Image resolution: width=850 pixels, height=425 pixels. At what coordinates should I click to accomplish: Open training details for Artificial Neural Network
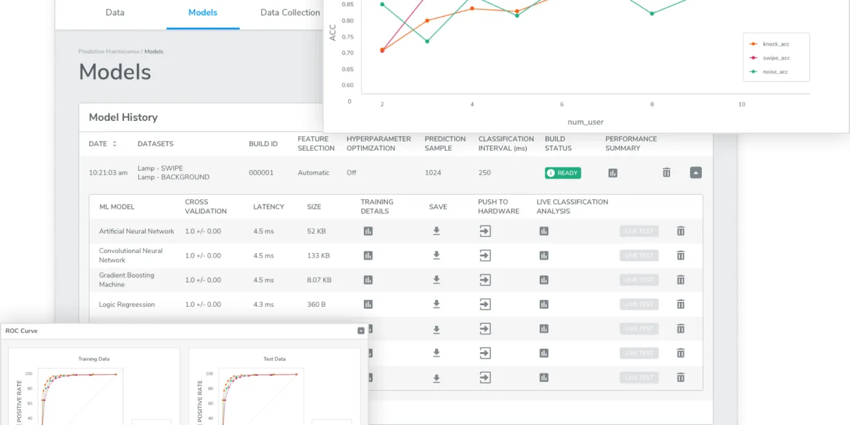point(368,231)
